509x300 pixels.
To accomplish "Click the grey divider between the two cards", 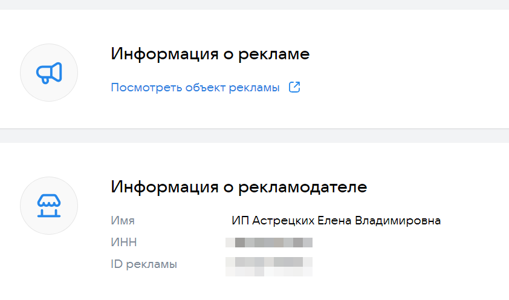I will pyautogui.click(x=254, y=136).
